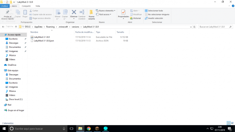Select Cortar scissors option
Viewport: 235px width, 132px height.
click(34, 11)
